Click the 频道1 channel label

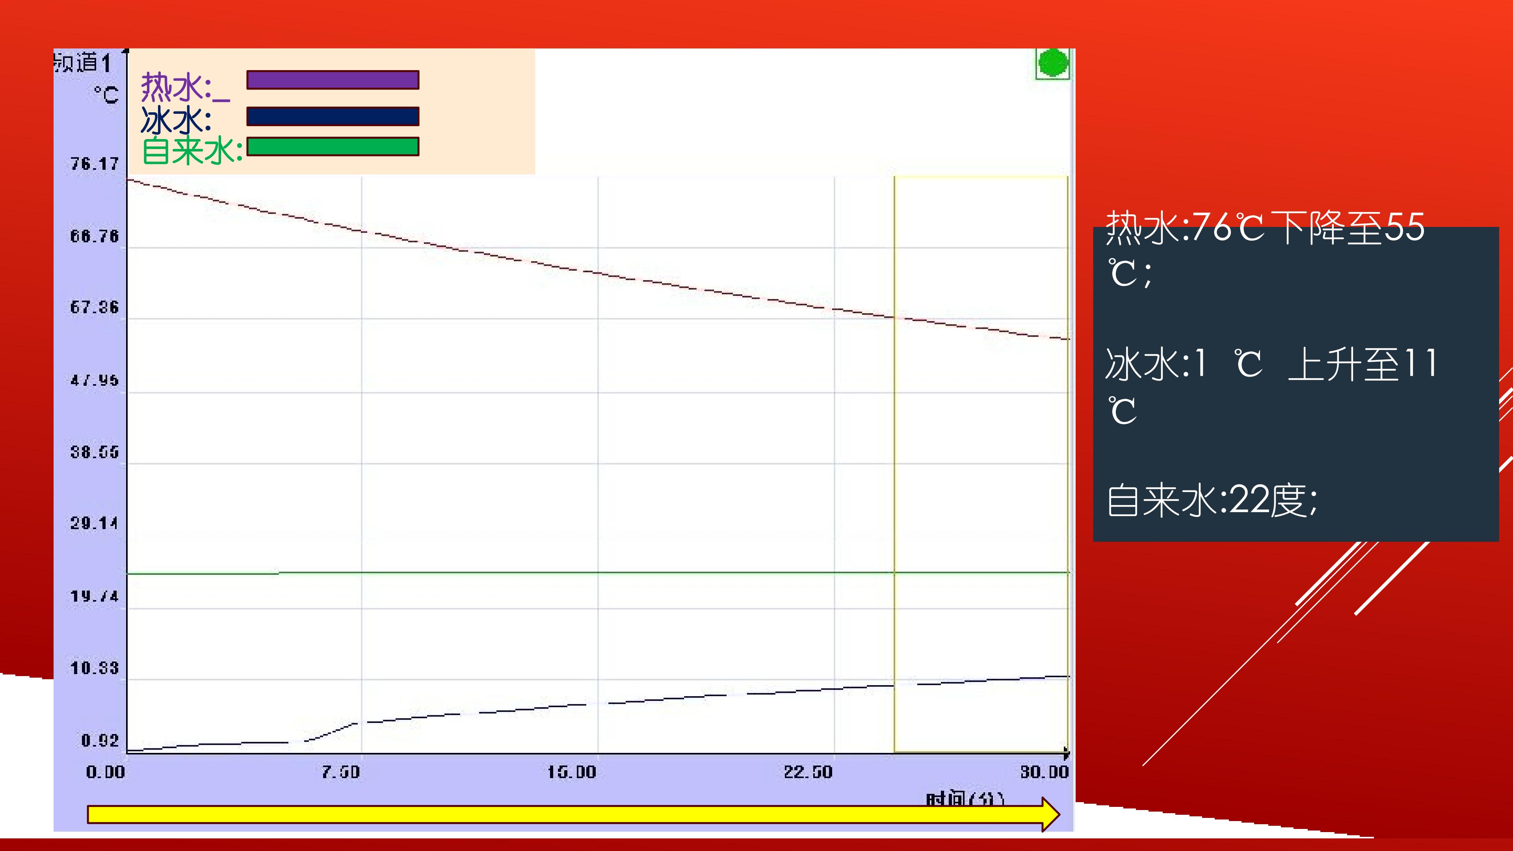(82, 62)
